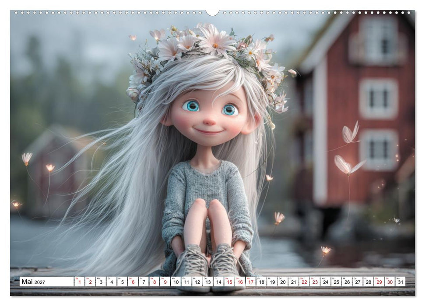Click day 20 in the calendar strip

(x=283, y=282)
